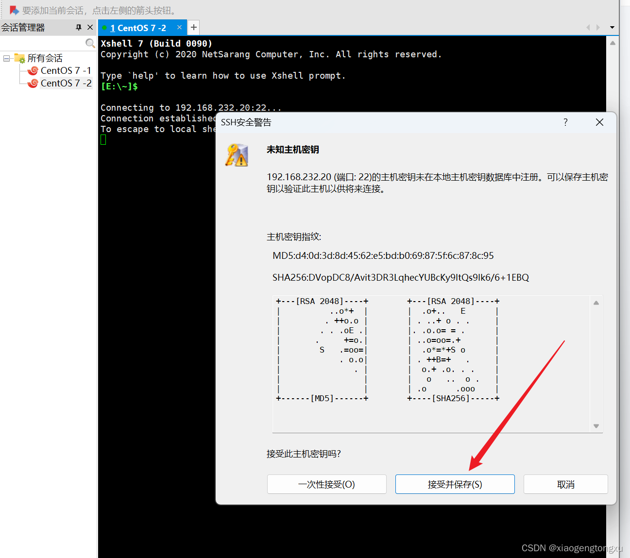Click the 接受此主机密钥吗? question text

[304, 454]
